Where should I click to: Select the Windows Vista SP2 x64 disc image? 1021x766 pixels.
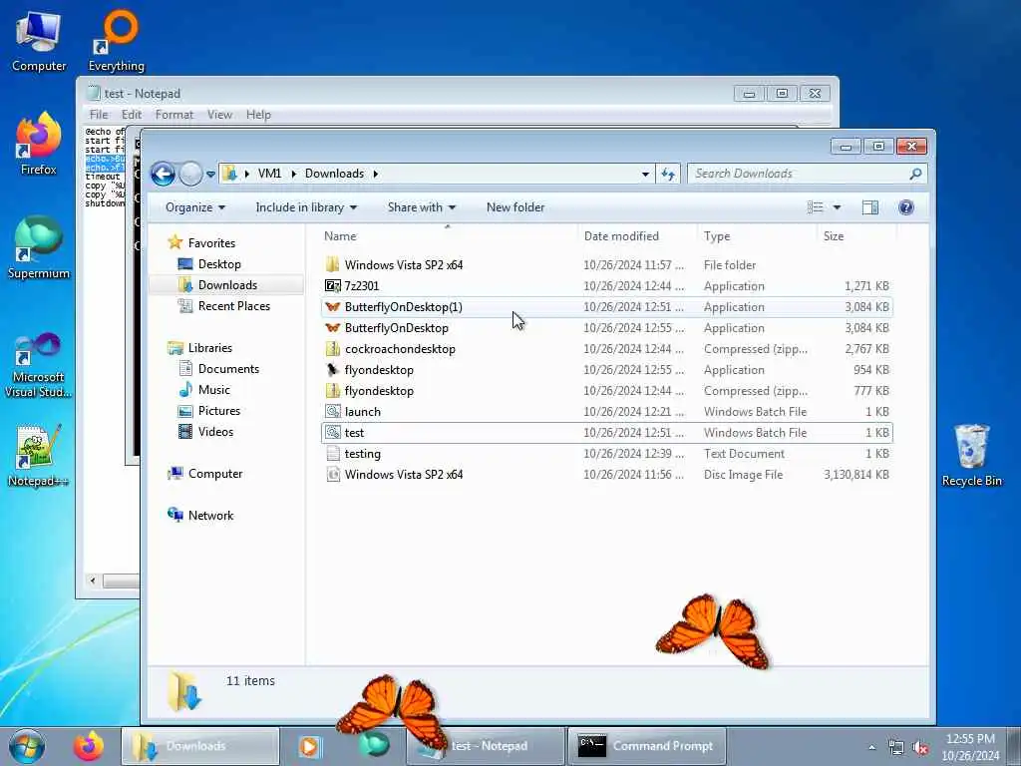pyautogui.click(x=607, y=475)
